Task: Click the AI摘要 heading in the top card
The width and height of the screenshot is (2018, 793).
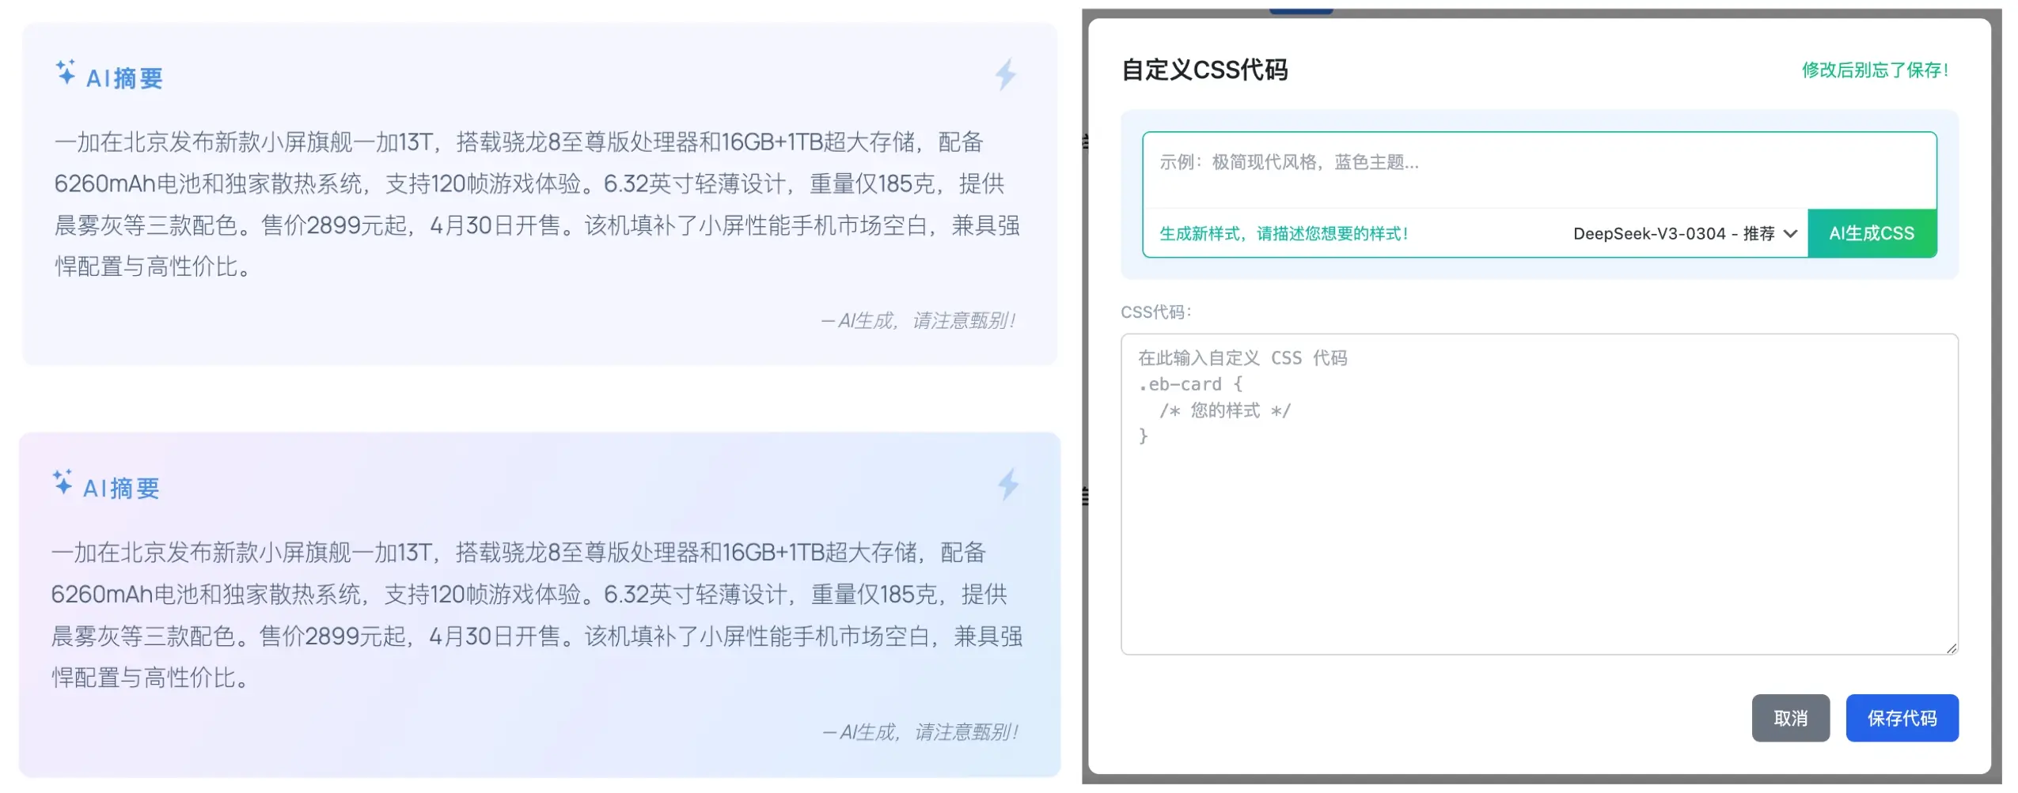Action: [124, 78]
